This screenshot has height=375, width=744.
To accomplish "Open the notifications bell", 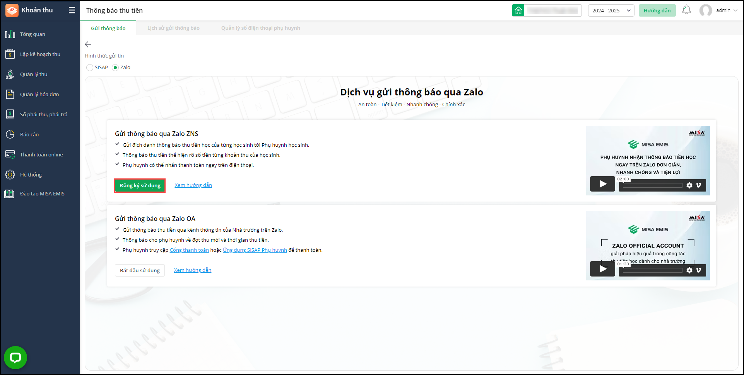I will click(x=686, y=10).
